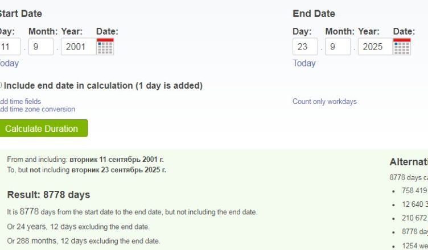
Task: Click the End Date 'Day:' label
Action: click(302, 31)
